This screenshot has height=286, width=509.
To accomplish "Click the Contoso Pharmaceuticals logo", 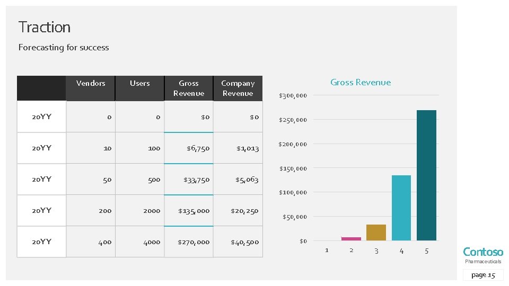I will [482, 254].
